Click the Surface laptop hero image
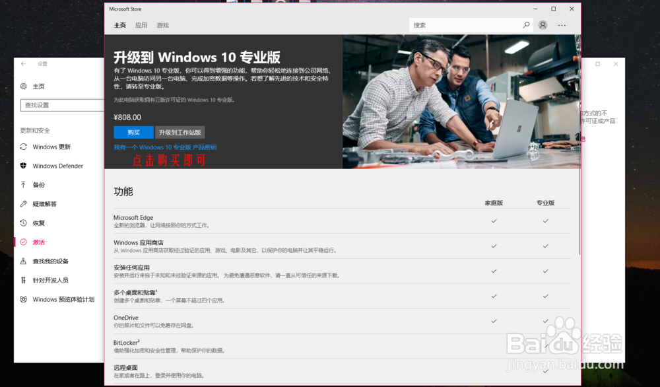Image resolution: width=660 pixels, height=387 pixels. [x=461, y=102]
